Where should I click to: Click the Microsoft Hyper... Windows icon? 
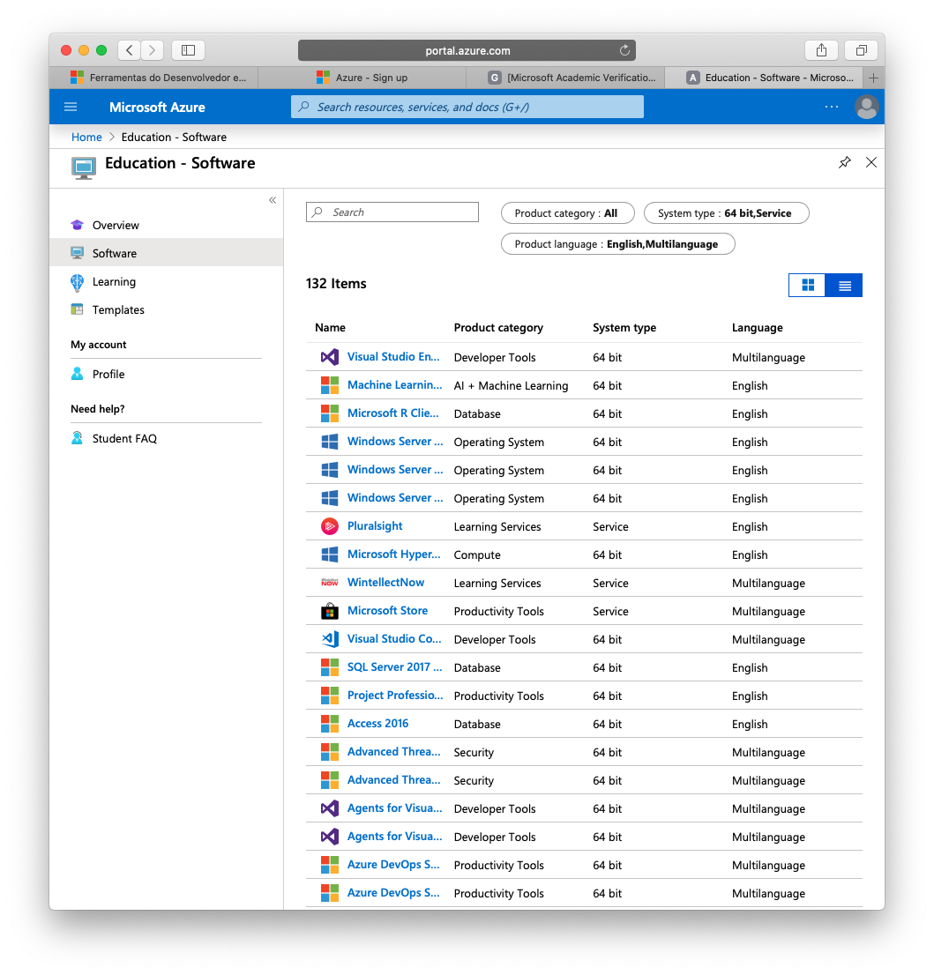click(329, 554)
